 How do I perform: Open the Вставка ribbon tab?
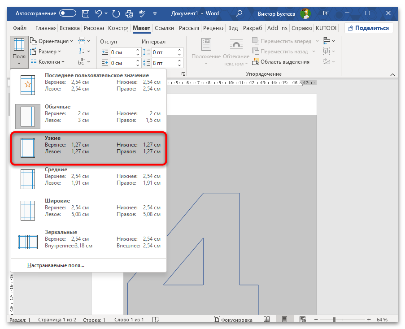70,28
